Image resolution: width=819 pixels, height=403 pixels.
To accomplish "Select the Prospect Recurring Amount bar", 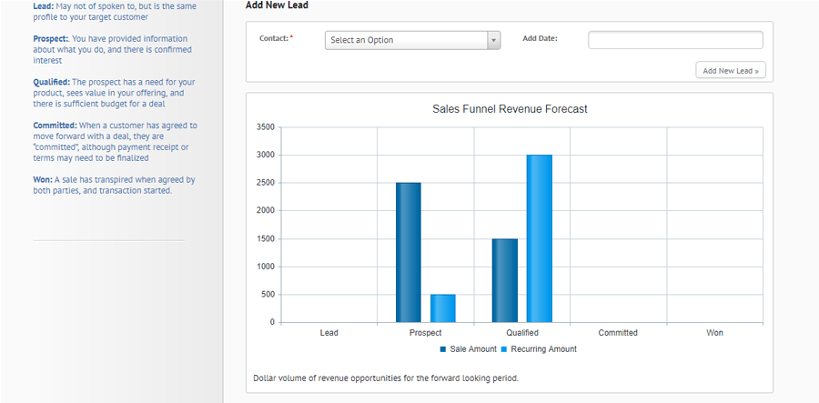I will (x=443, y=307).
